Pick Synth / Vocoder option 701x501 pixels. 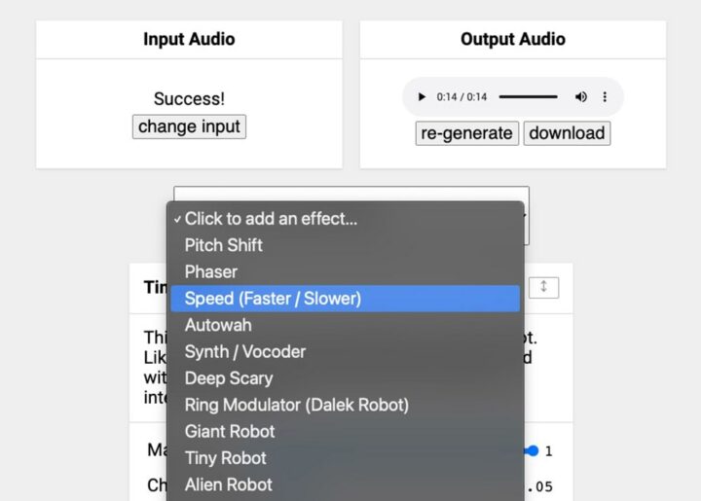click(245, 351)
